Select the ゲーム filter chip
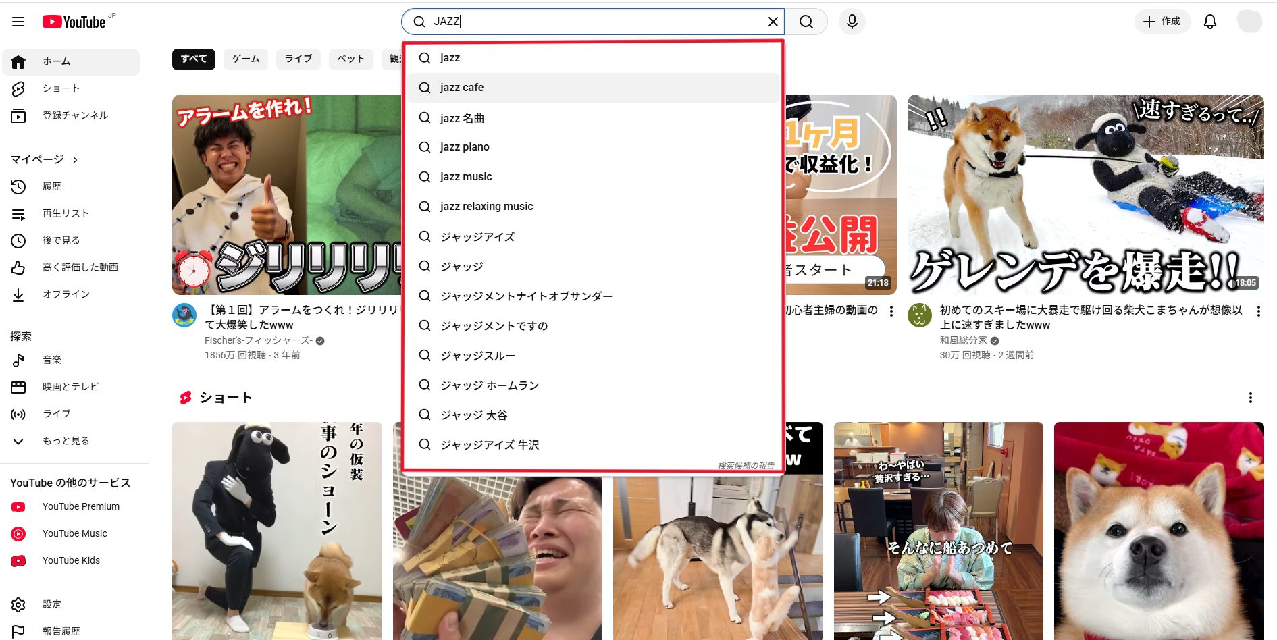Image resolution: width=1277 pixels, height=640 pixels. (x=246, y=59)
